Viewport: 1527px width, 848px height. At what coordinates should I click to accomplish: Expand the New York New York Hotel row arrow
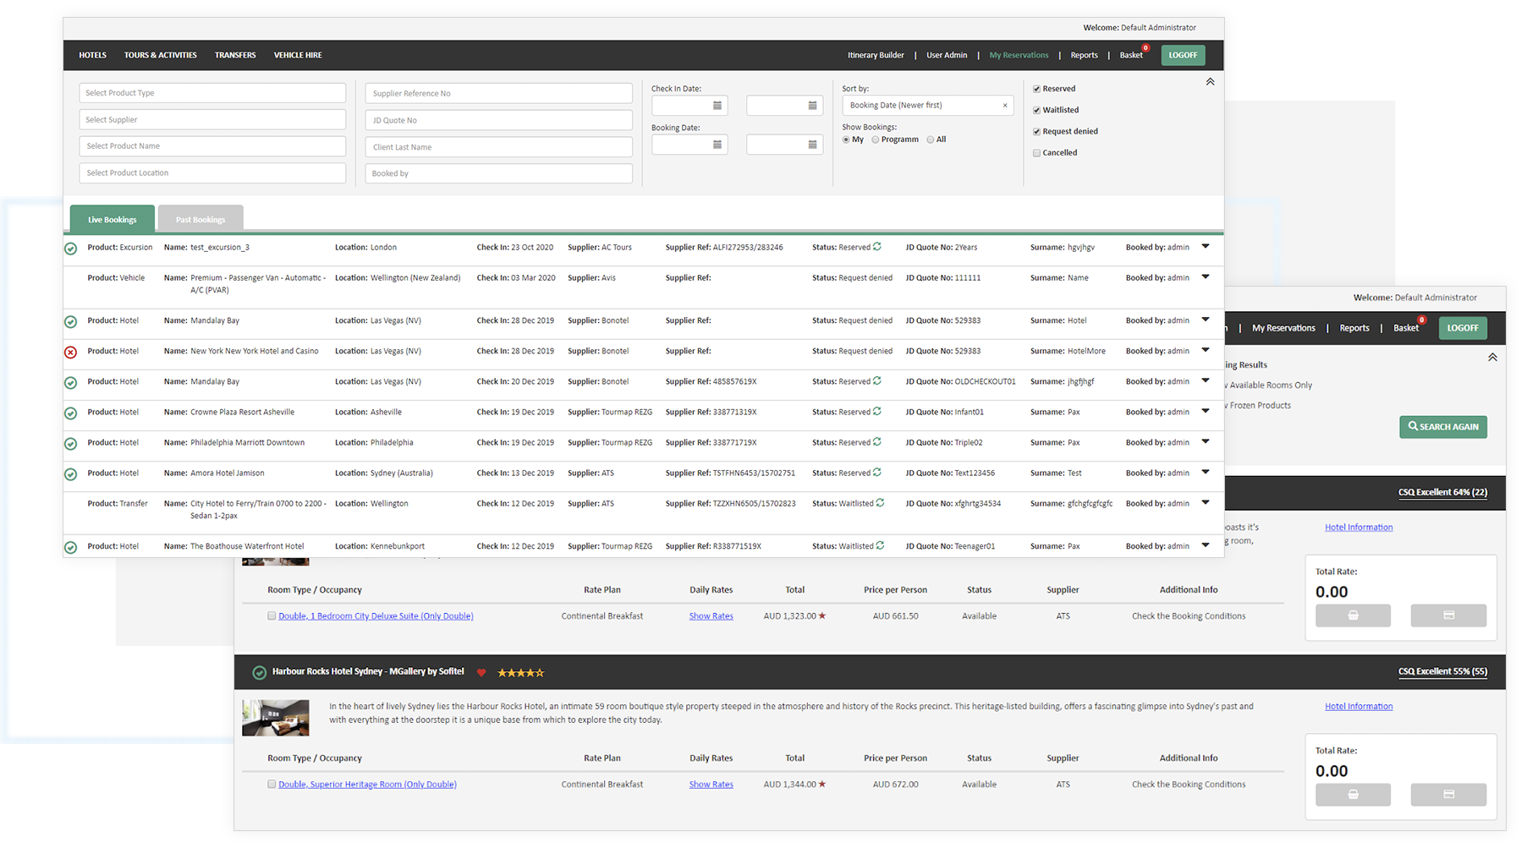coord(1206,350)
